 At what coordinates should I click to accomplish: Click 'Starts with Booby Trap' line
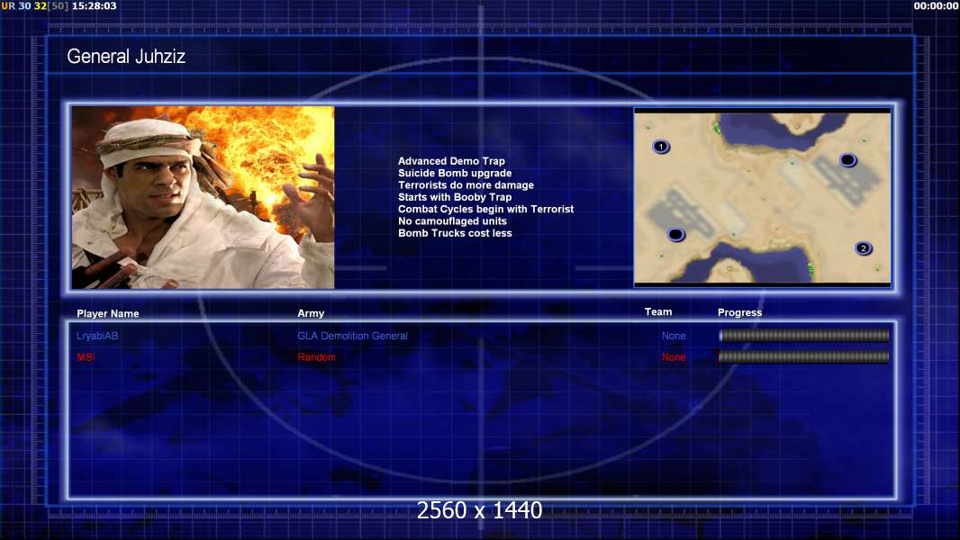455,197
